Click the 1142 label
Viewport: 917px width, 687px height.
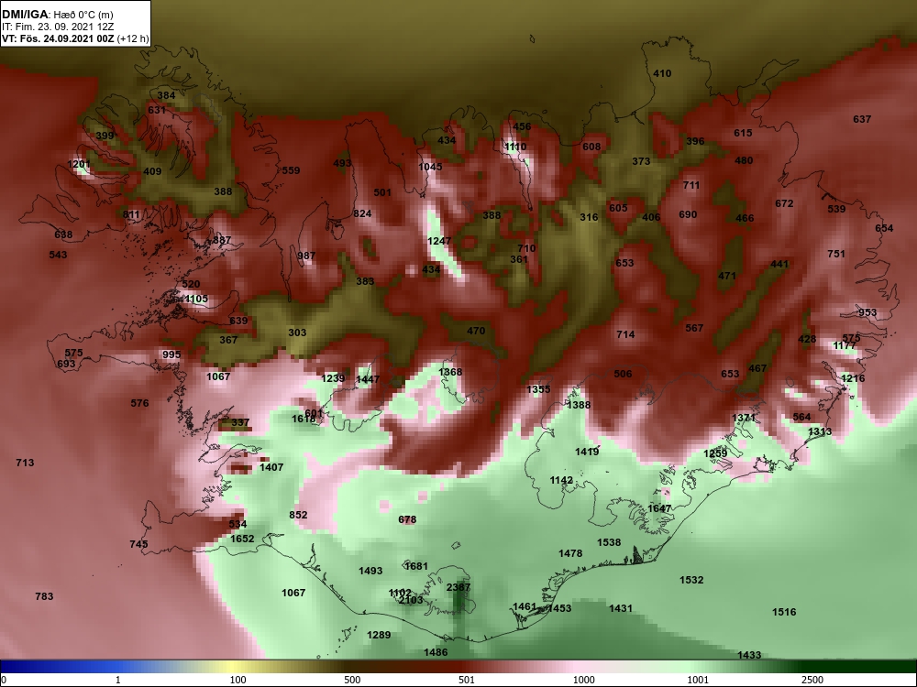tap(561, 480)
